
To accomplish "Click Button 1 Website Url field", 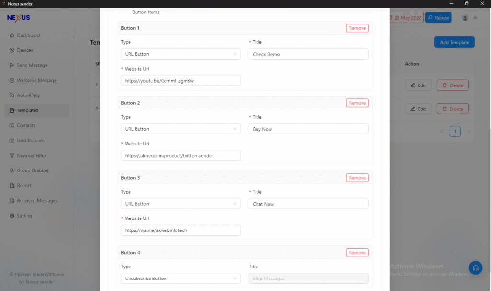I will (181, 81).
